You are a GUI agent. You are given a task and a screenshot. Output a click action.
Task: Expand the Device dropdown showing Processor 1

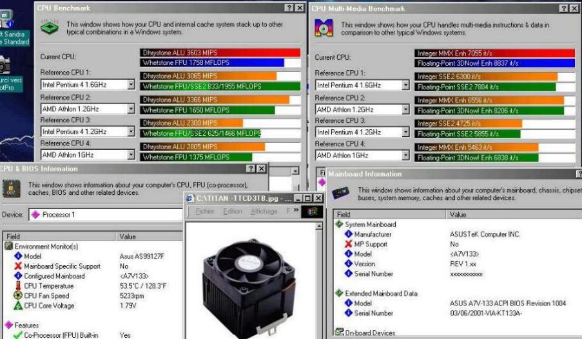[x=176, y=215]
